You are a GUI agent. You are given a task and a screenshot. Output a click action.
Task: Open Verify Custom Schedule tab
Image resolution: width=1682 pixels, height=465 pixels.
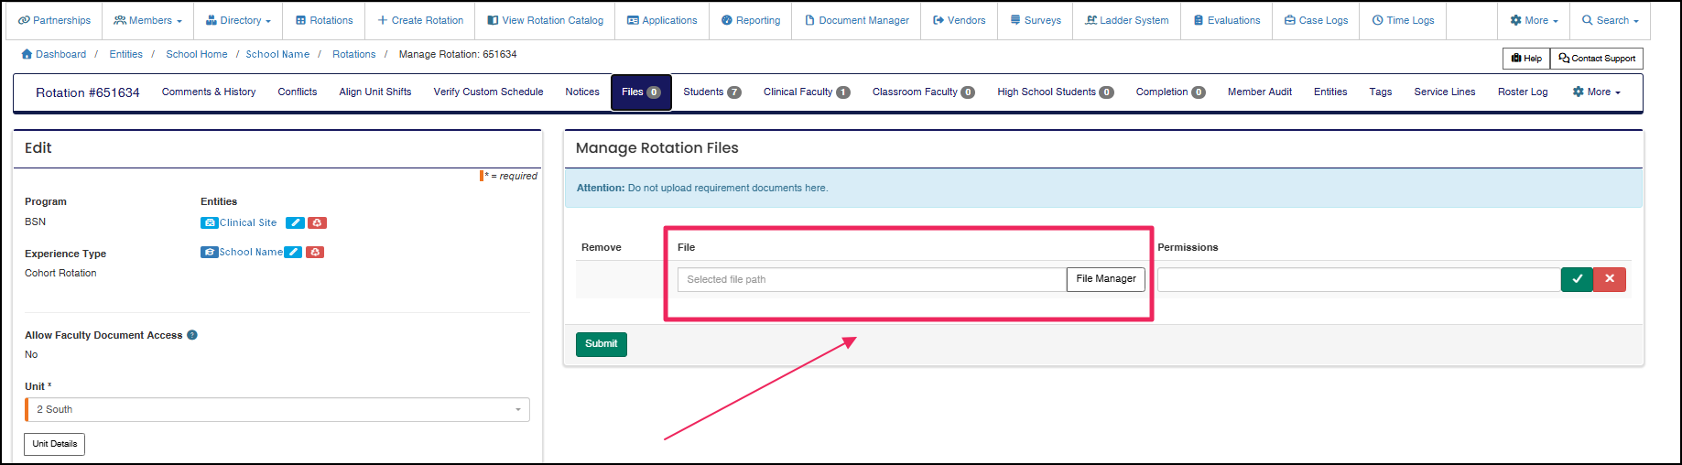(x=488, y=92)
